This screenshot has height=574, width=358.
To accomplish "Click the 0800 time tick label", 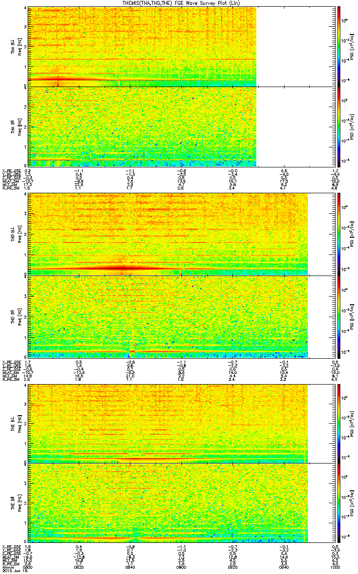I will click(x=28, y=566).
